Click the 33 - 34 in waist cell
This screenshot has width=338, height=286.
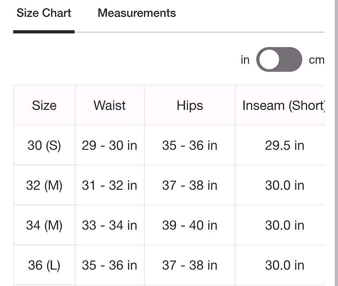click(x=110, y=225)
